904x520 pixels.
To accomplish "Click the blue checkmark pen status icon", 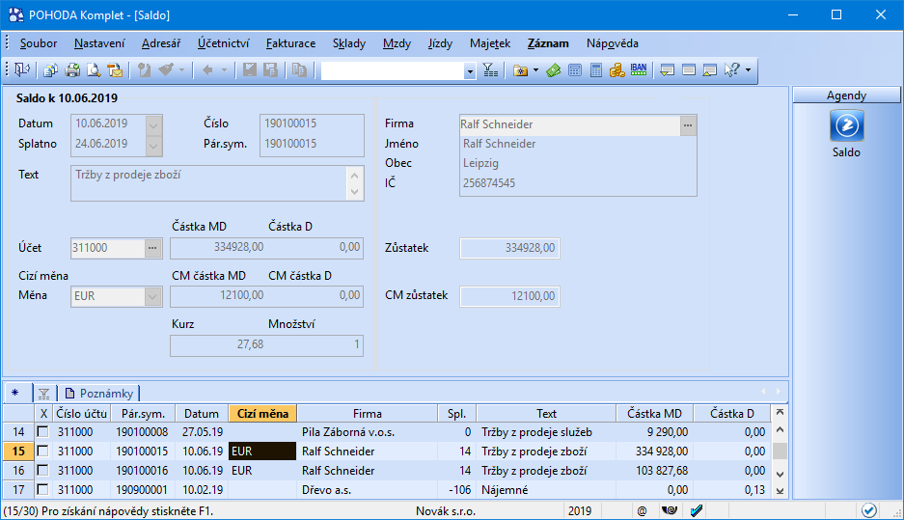I will click(x=697, y=510).
